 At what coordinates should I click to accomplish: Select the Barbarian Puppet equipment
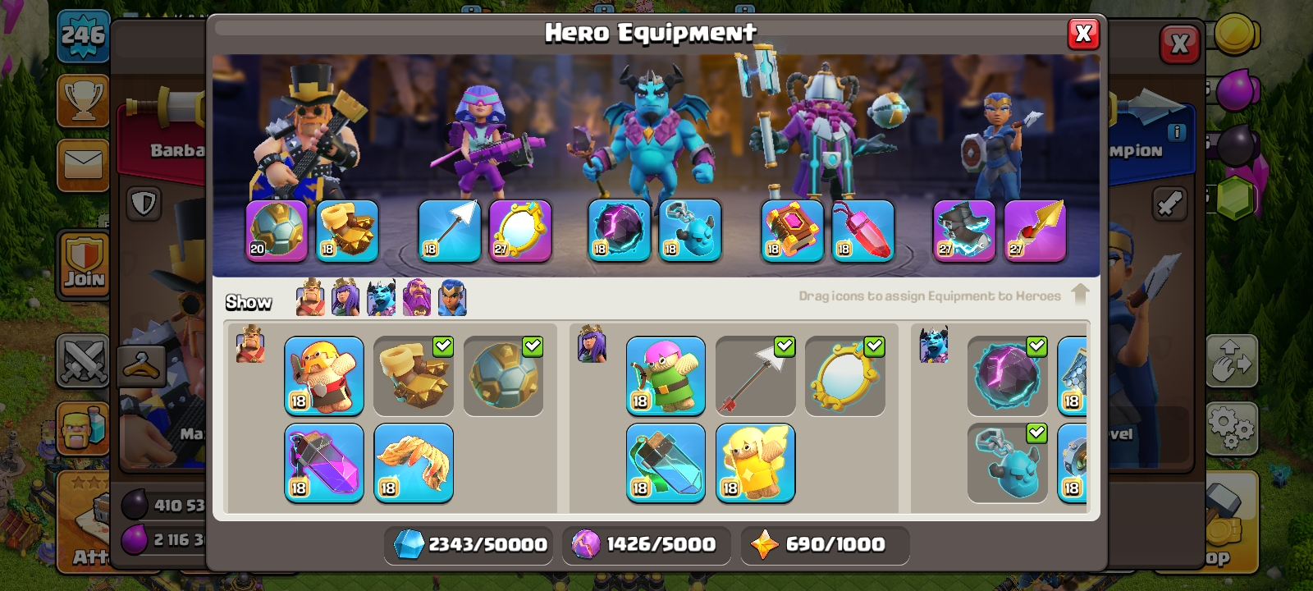324,376
